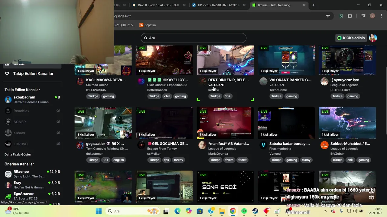387x217 pixels.
Task: Open the green S browser extension
Action: coord(340,16)
